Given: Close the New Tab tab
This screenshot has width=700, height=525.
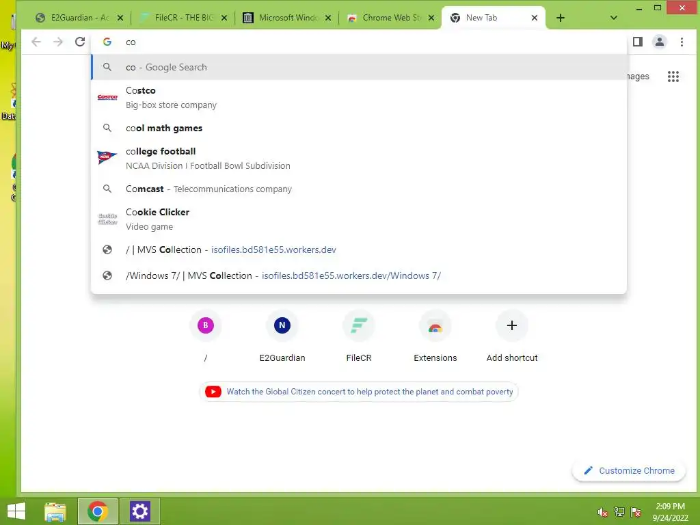Looking at the screenshot, I should point(535,18).
